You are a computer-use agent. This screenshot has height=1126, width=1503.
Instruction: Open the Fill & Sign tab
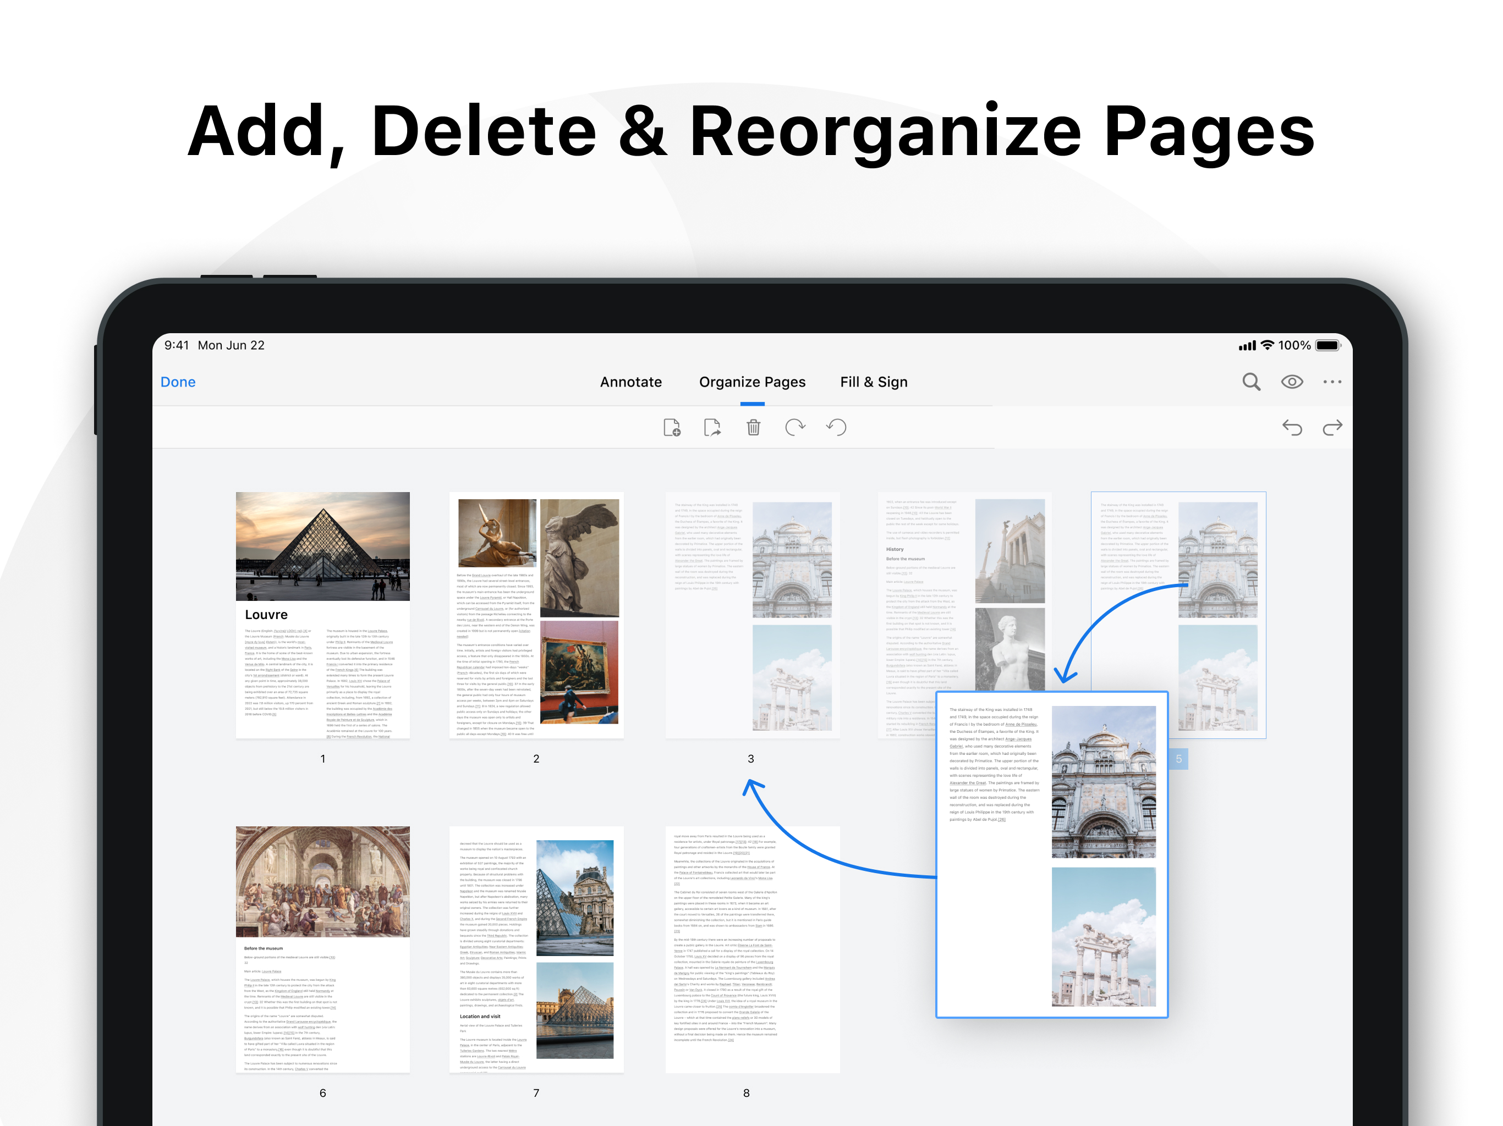click(x=874, y=382)
